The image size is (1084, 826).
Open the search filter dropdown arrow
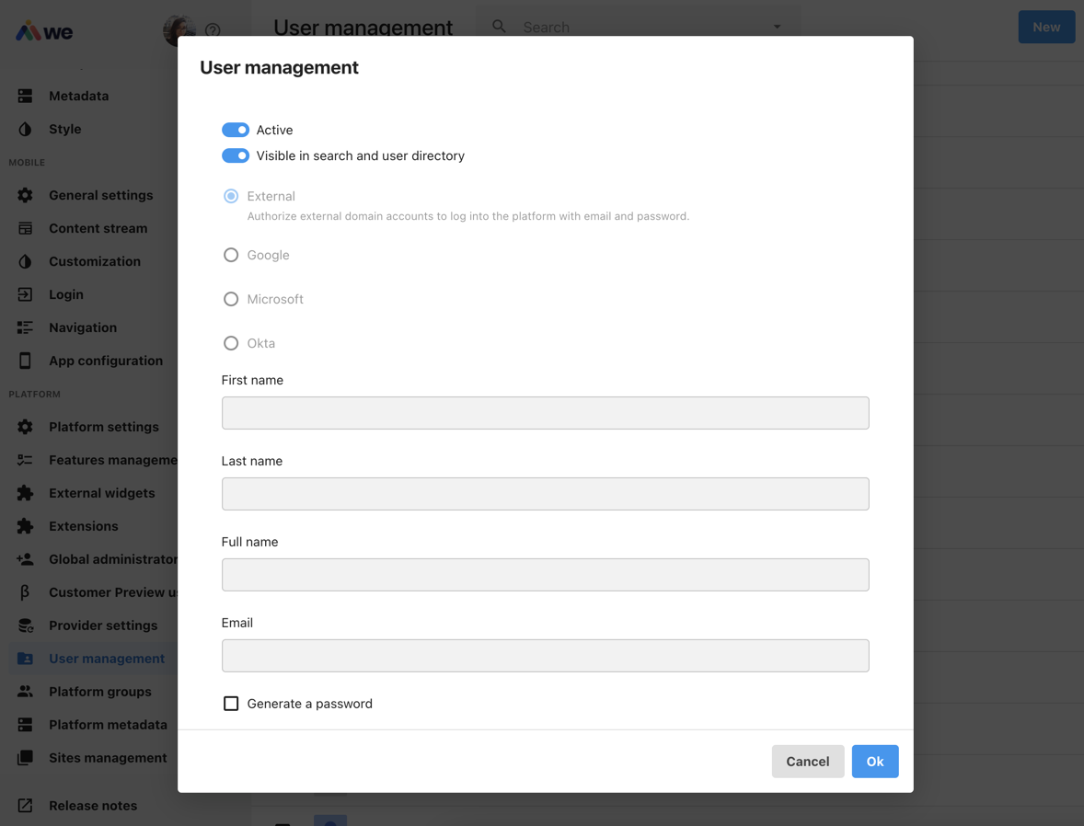click(x=776, y=26)
